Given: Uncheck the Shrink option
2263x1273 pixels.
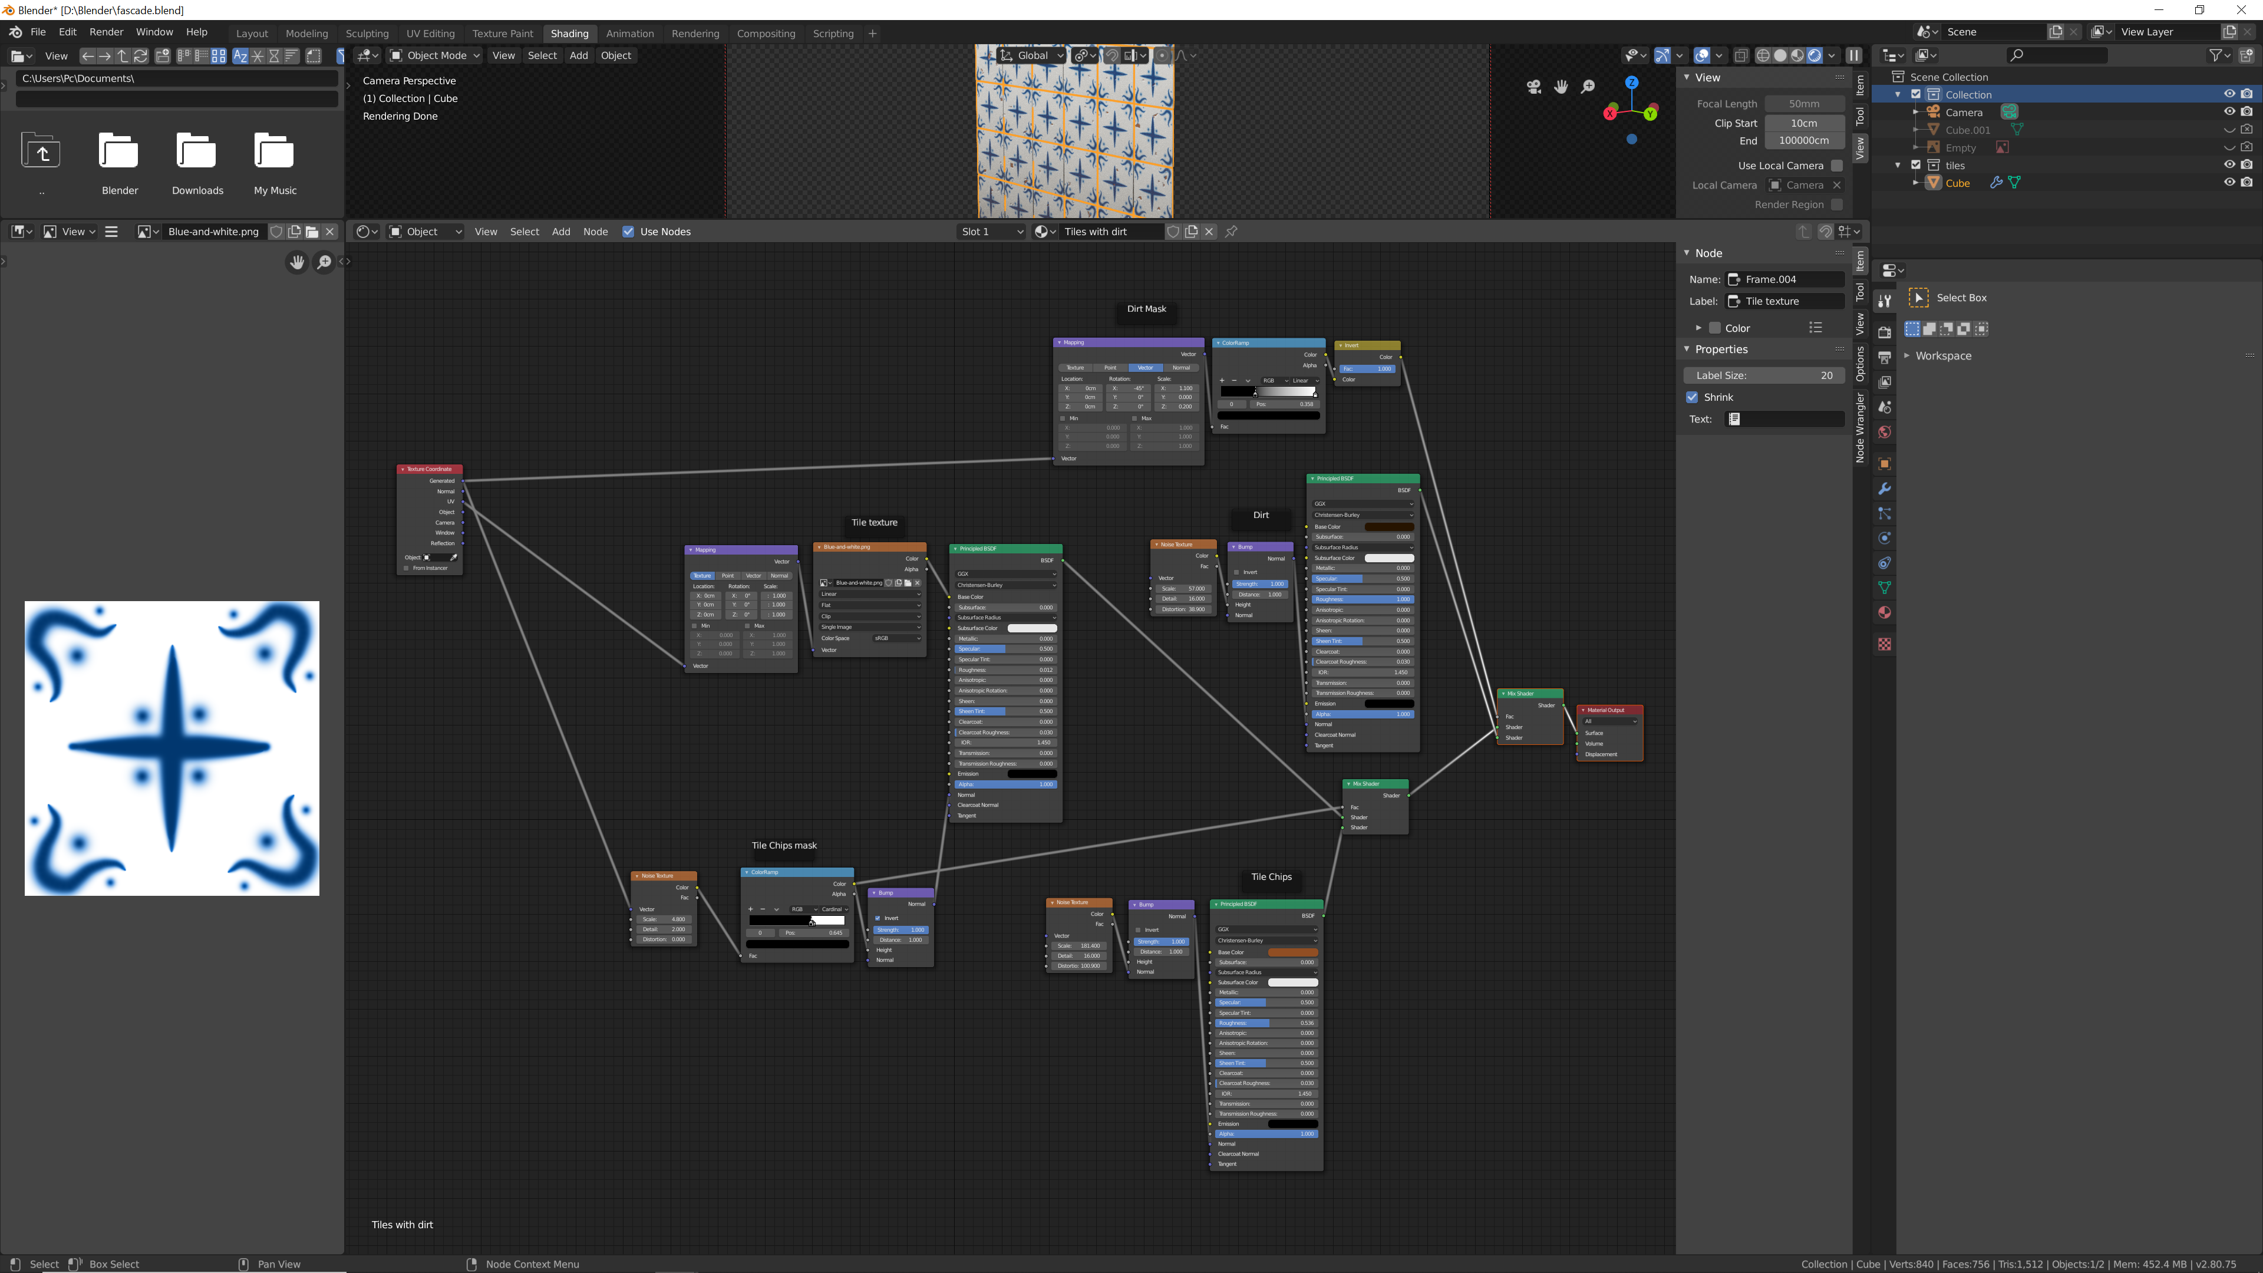Looking at the screenshot, I should (1692, 397).
